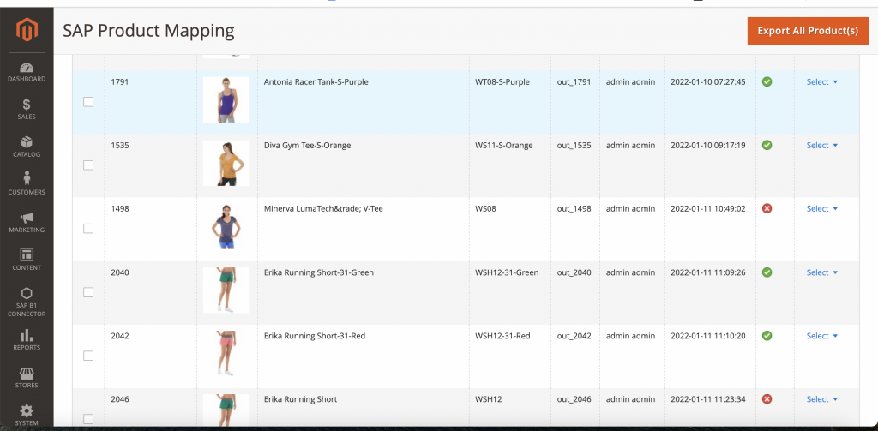Open the Sales dollar icon
Image resolution: width=878 pixels, height=431 pixels.
pyautogui.click(x=27, y=105)
